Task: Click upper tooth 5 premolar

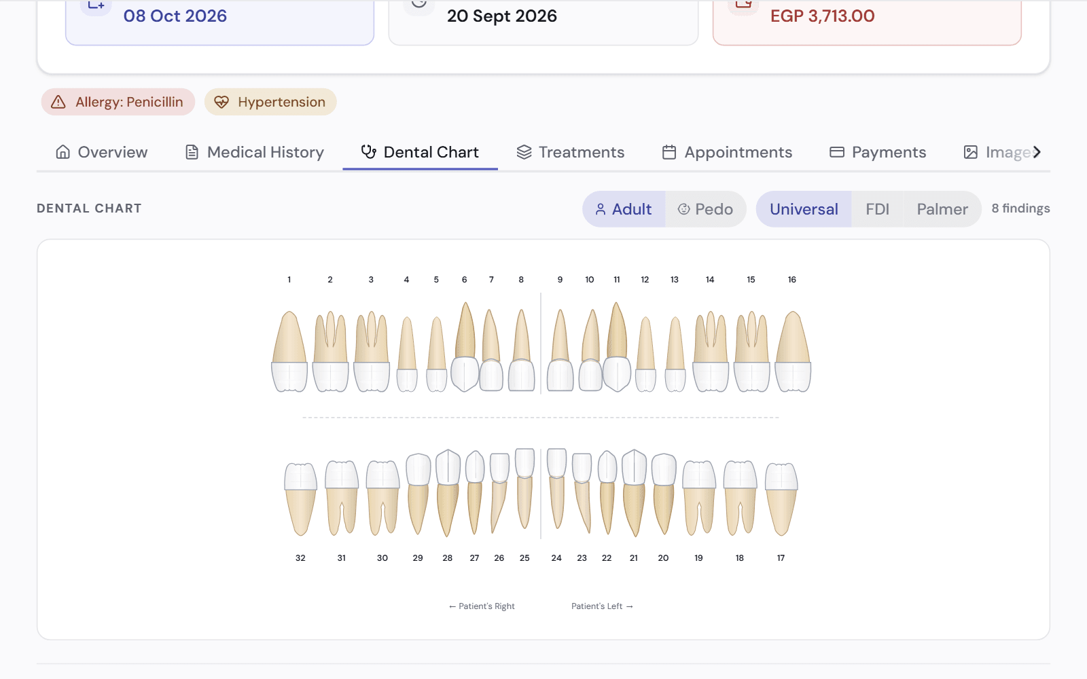Action: click(x=437, y=354)
